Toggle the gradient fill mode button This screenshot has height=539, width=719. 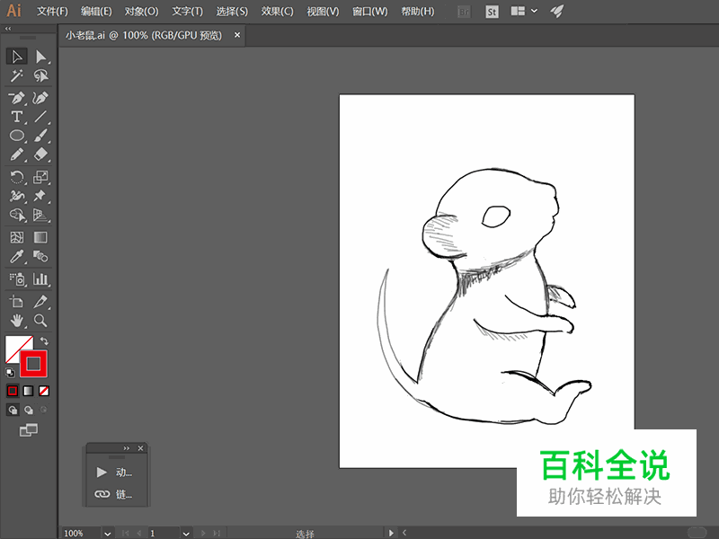[x=28, y=391]
